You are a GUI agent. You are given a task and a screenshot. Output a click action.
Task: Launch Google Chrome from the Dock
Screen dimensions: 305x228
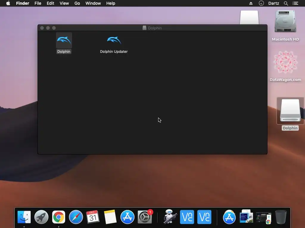(59, 217)
